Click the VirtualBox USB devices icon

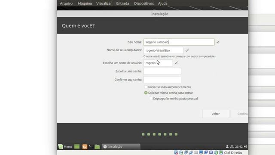pos(191,152)
